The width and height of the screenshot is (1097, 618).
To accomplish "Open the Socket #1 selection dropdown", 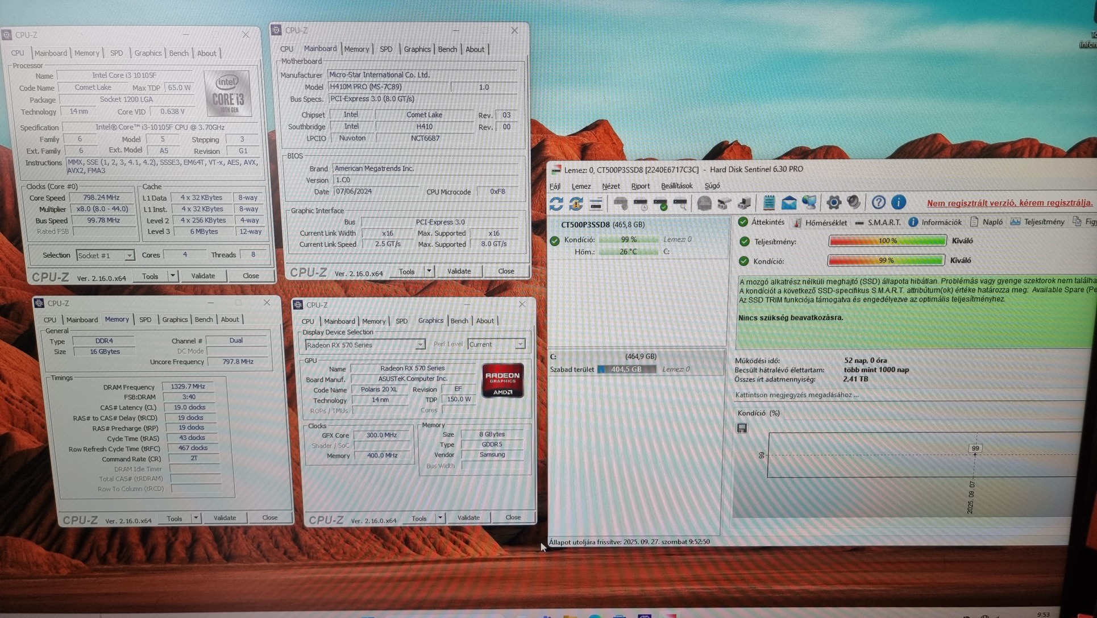I will point(129,256).
